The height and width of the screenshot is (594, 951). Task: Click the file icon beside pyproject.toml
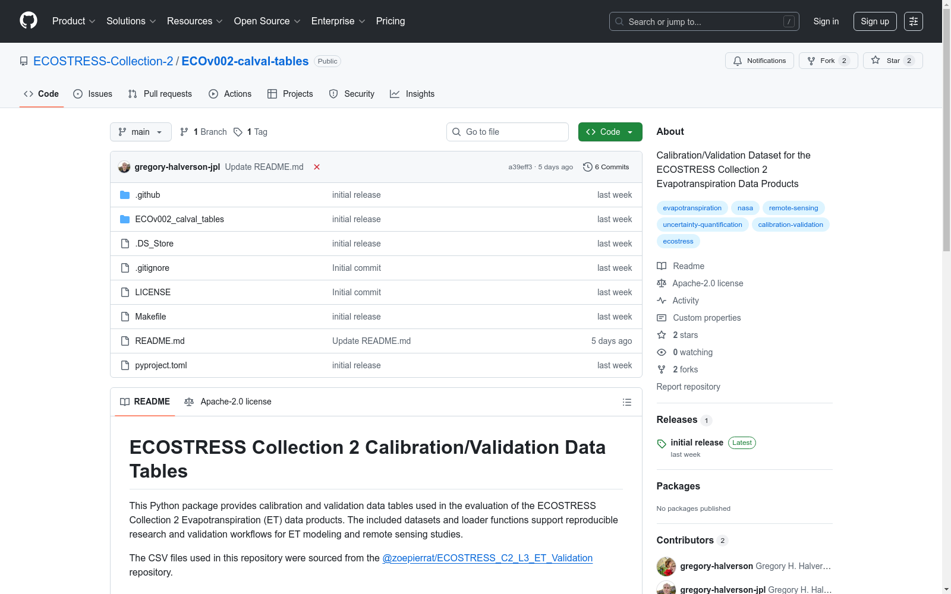125,365
